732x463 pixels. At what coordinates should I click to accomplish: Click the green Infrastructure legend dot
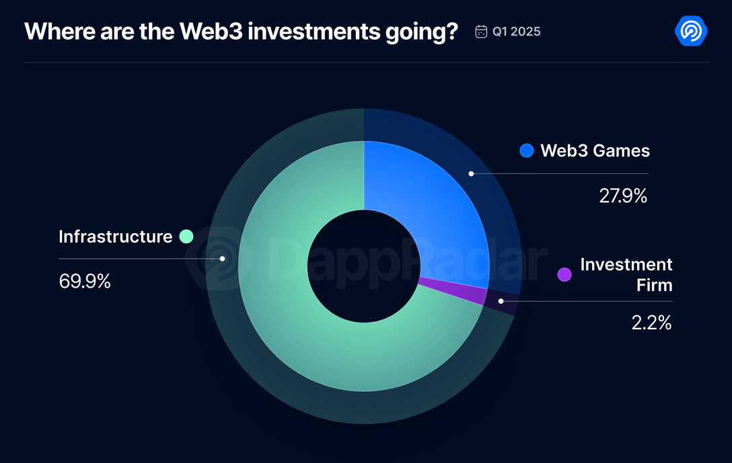(186, 237)
